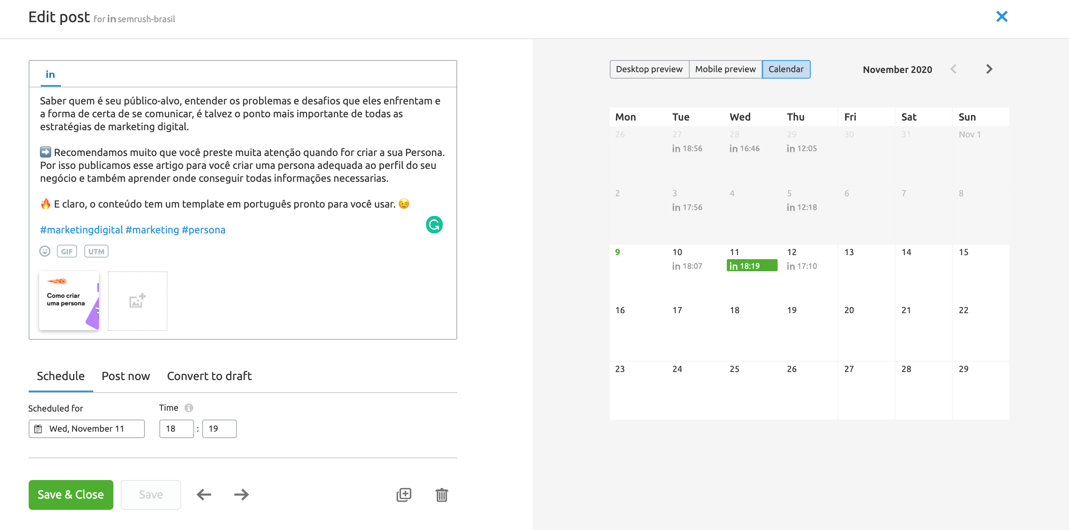Image resolution: width=1069 pixels, height=530 pixels.
Task: Go to next post with right arrow icon
Action: pos(241,495)
